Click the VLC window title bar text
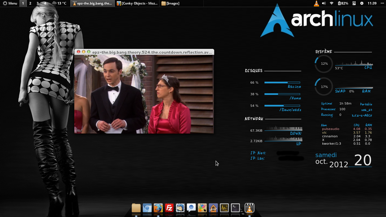 (x=152, y=52)
